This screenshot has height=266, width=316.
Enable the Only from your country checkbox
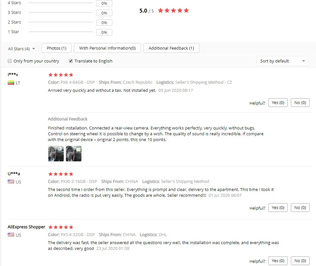[10, 61]
